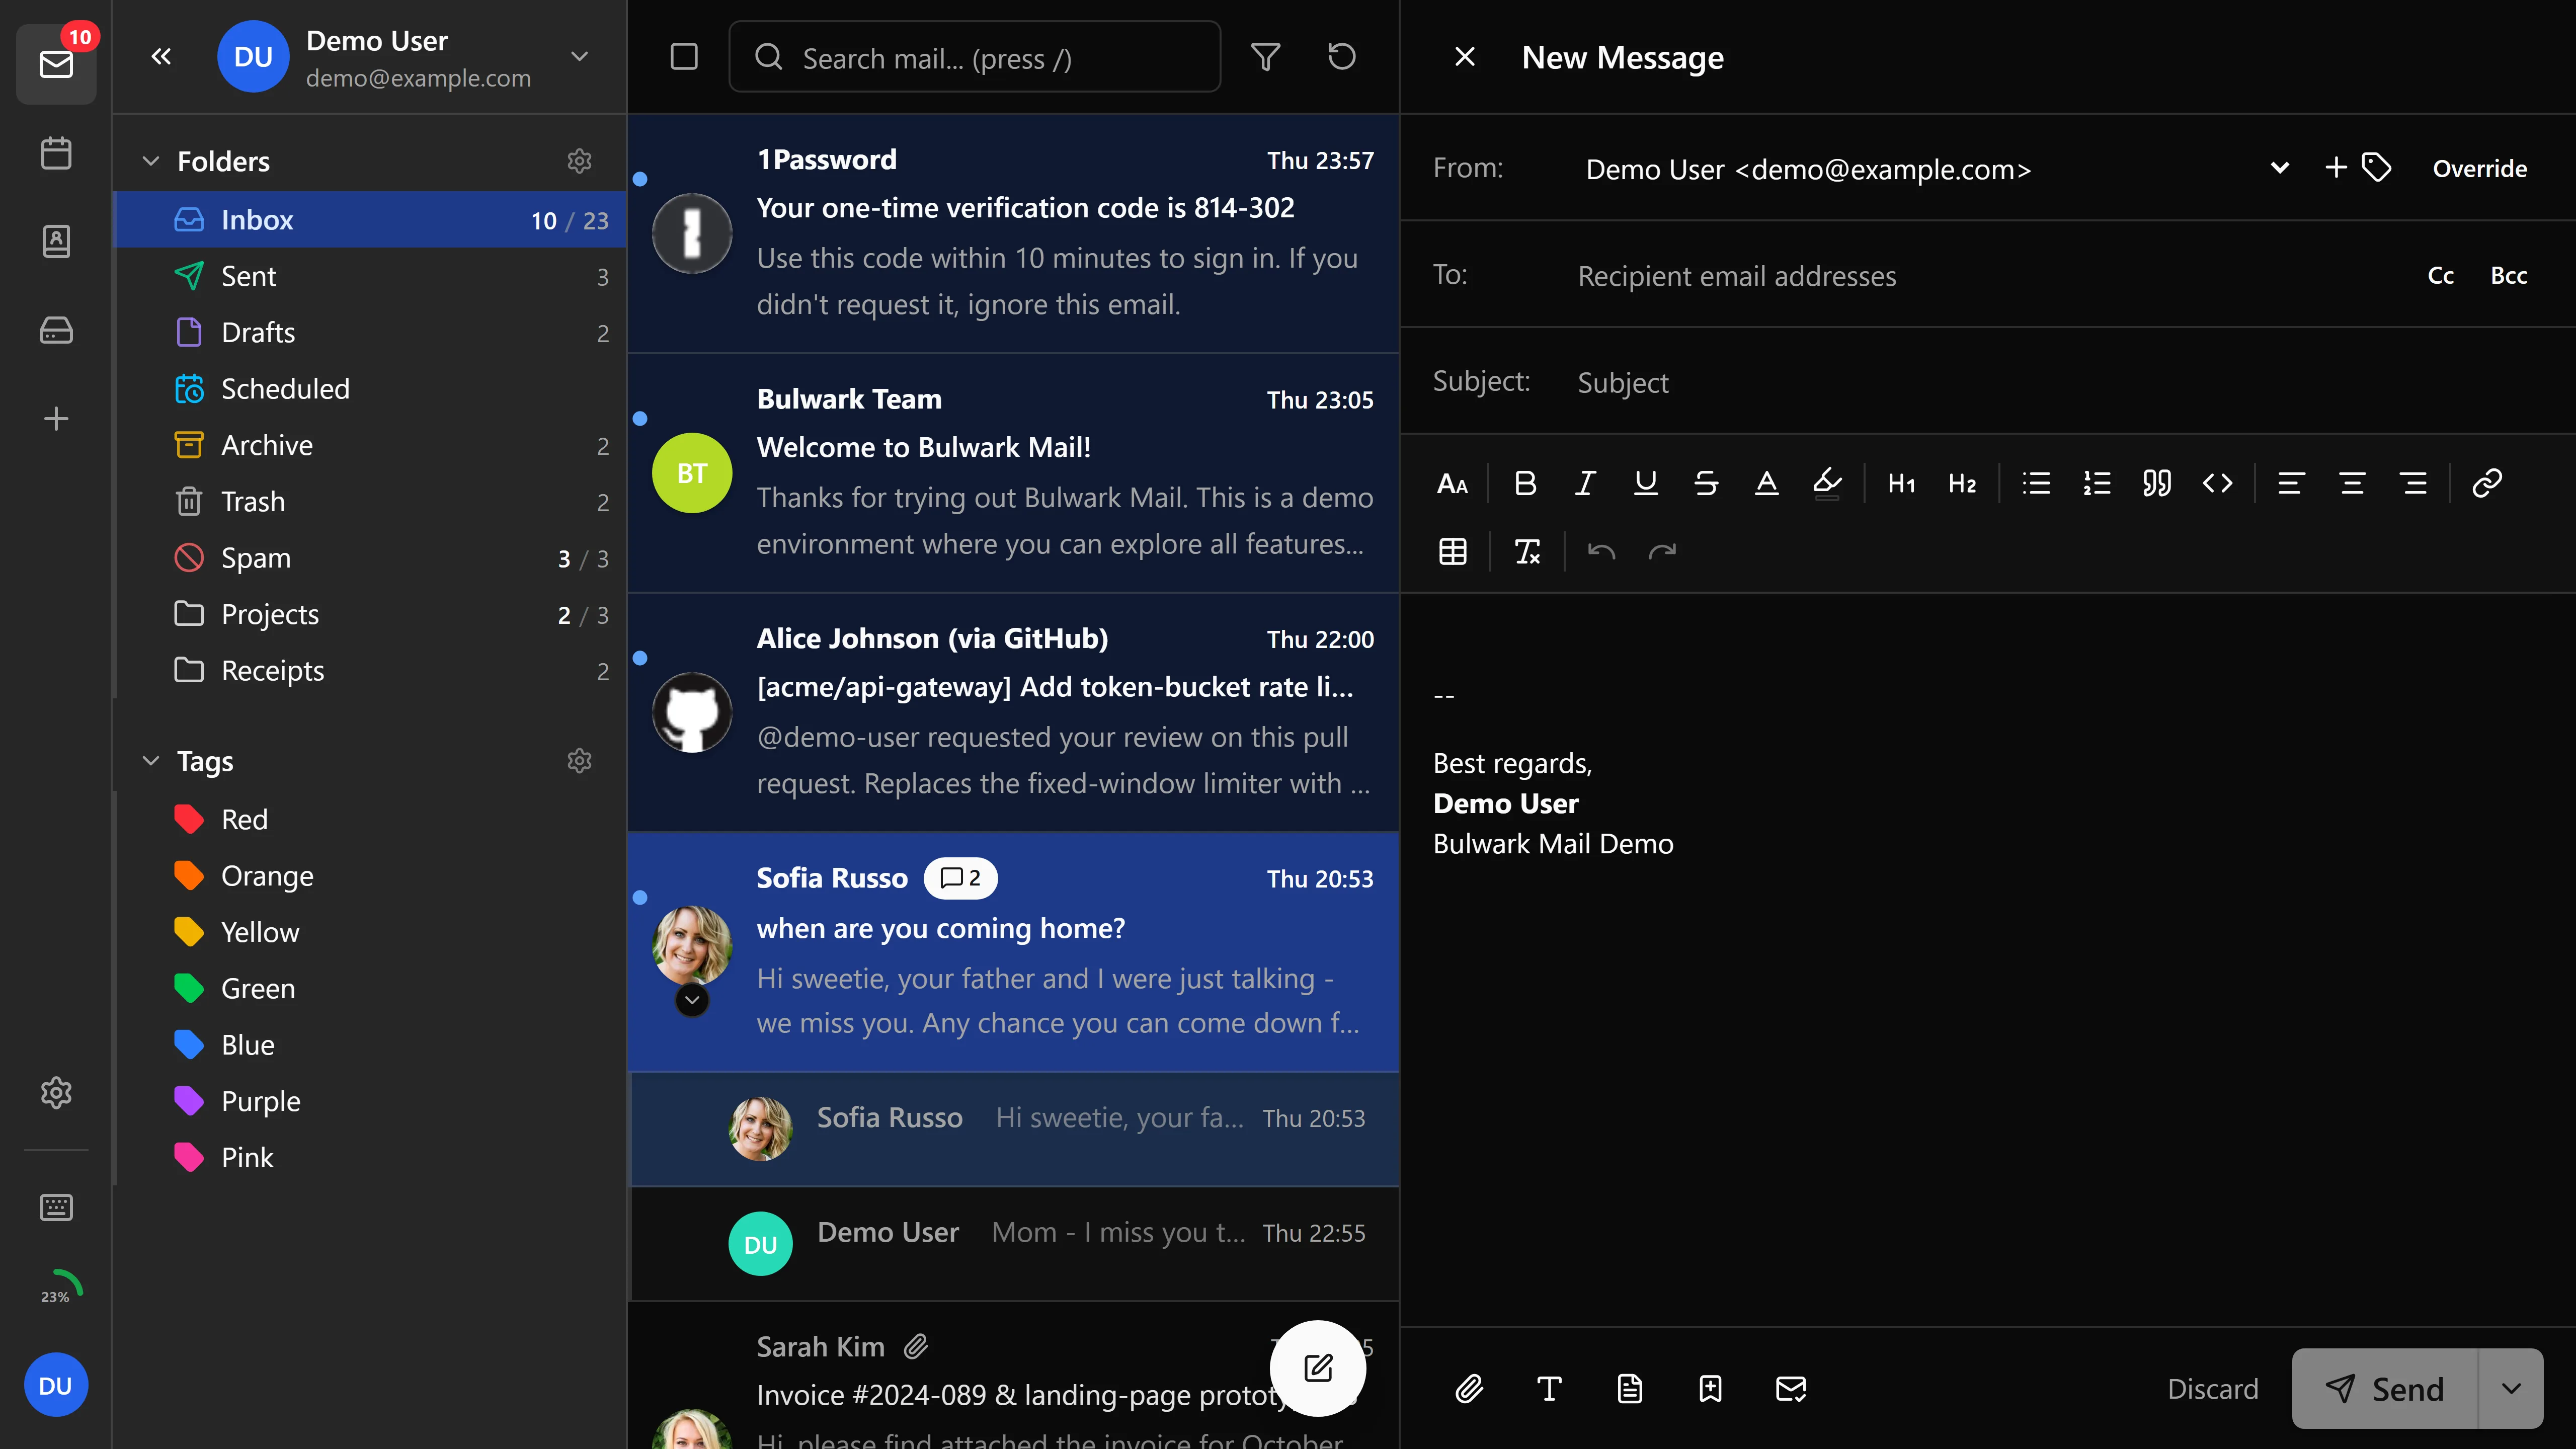
Task: Open highlight color tool
Action: 1827,484
